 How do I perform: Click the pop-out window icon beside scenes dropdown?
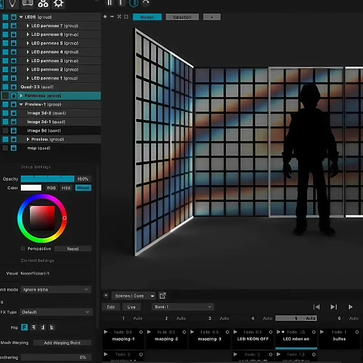point(162,296)
